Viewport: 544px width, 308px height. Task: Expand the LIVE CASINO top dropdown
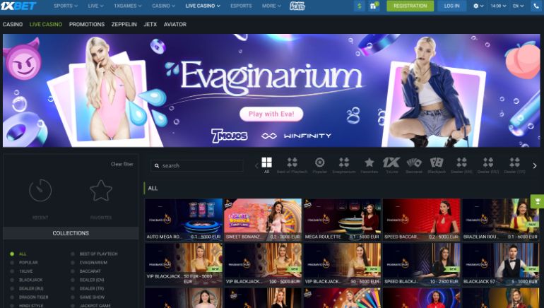pos(203,6)
